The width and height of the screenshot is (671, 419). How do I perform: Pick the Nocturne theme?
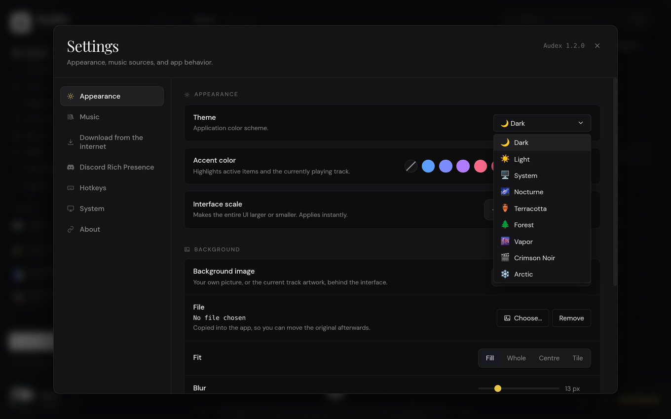(x=542, y=192)
